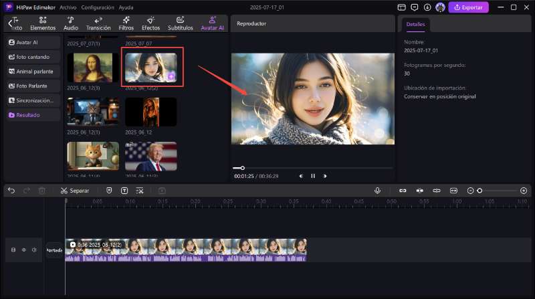Toggle the track visibility eye icon
Screen dimensions: 535x299
point(23,250)
